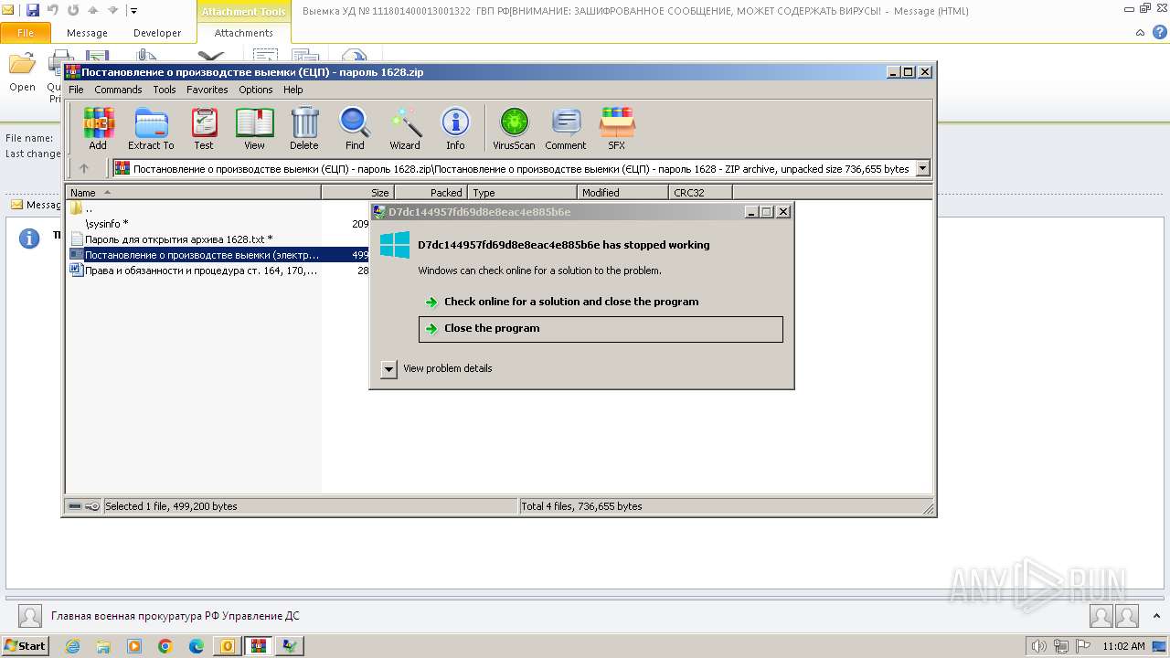Screen dimensions: 1170x658
Task: Sort by Modified column header
Action: pos(623,193)
